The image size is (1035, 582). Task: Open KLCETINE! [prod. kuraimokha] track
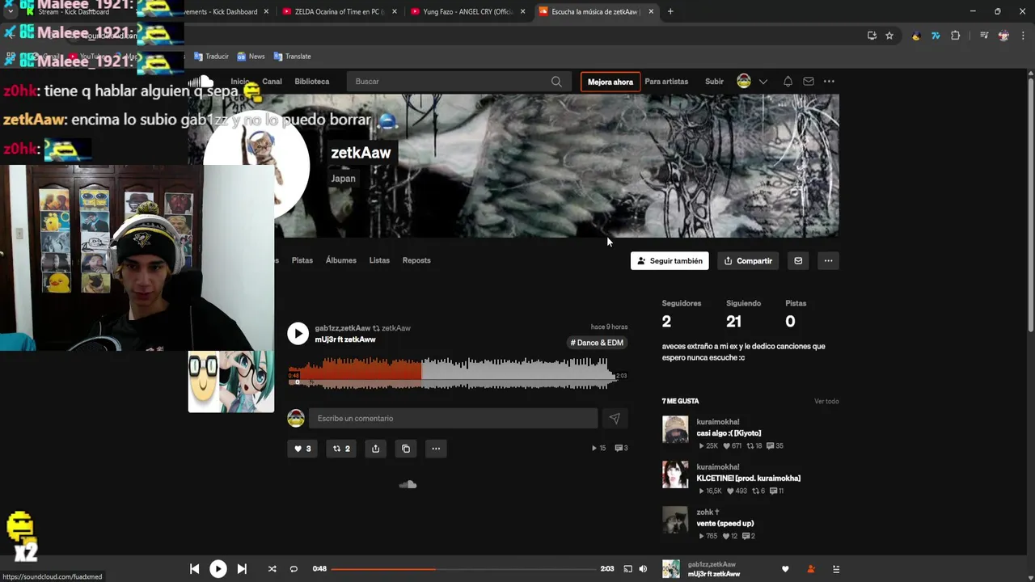pos(749,479)
